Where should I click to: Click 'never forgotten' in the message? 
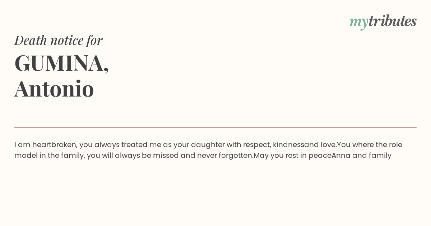point(225,156)
